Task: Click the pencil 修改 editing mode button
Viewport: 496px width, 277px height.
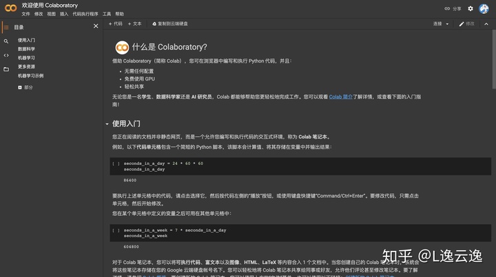Action: [x=466, y=23]
